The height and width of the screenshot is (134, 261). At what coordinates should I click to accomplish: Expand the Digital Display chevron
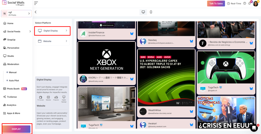[66, 31]
